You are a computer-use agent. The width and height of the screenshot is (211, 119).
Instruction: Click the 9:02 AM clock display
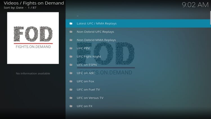tap(195, 5)
